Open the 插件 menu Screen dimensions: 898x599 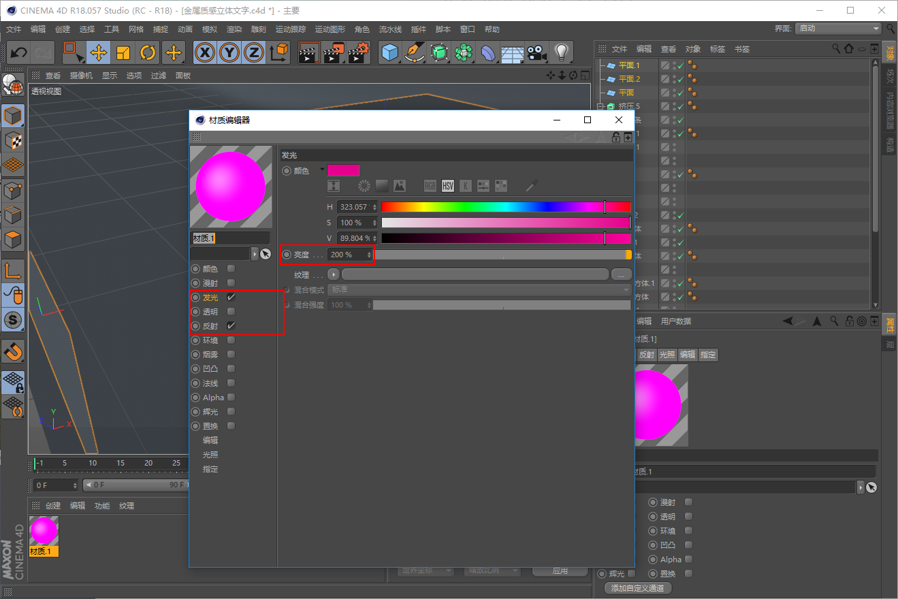tap(419, 29)
